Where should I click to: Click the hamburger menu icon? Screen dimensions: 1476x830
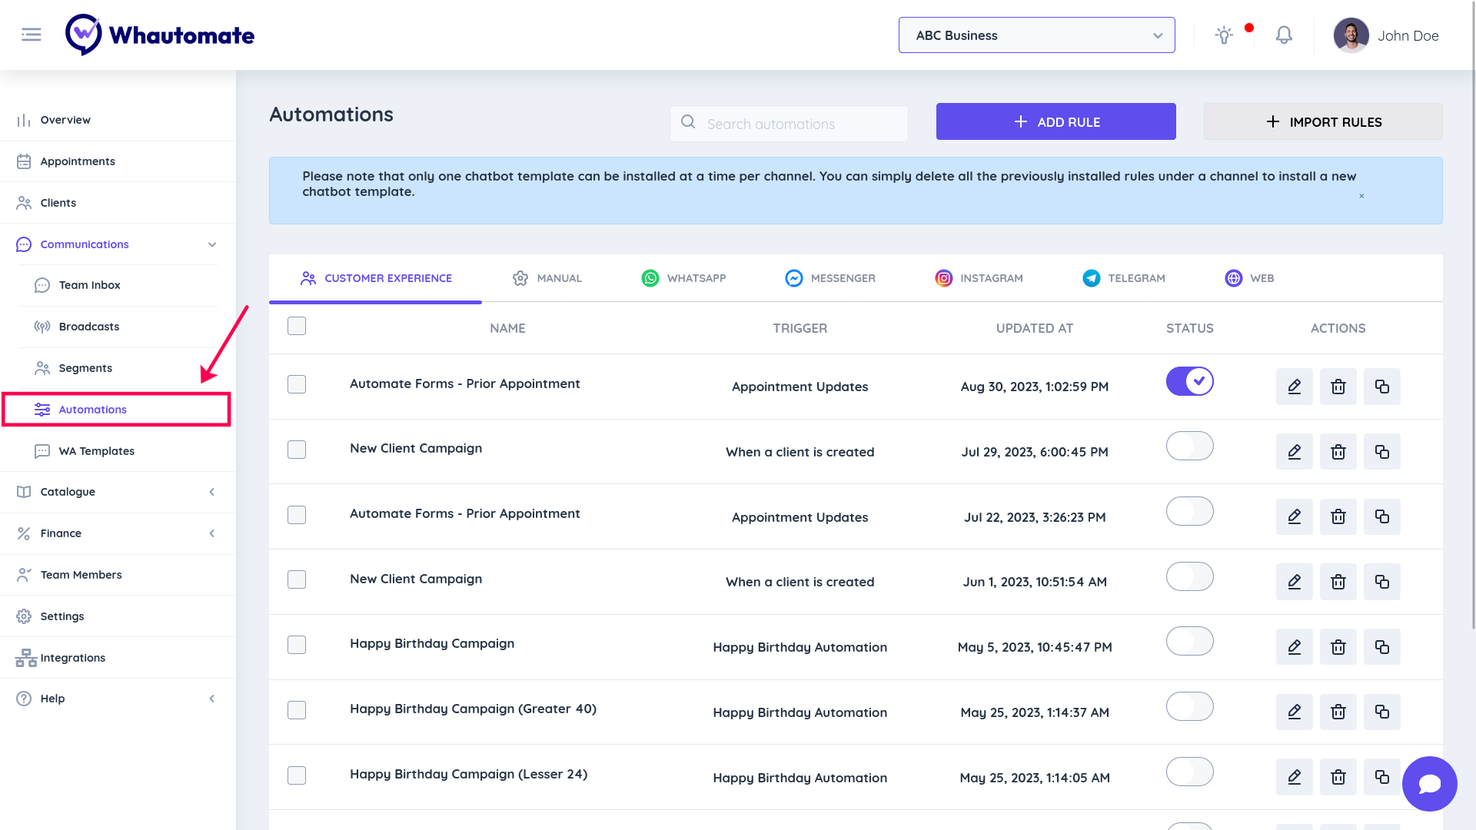coord(31,35)
